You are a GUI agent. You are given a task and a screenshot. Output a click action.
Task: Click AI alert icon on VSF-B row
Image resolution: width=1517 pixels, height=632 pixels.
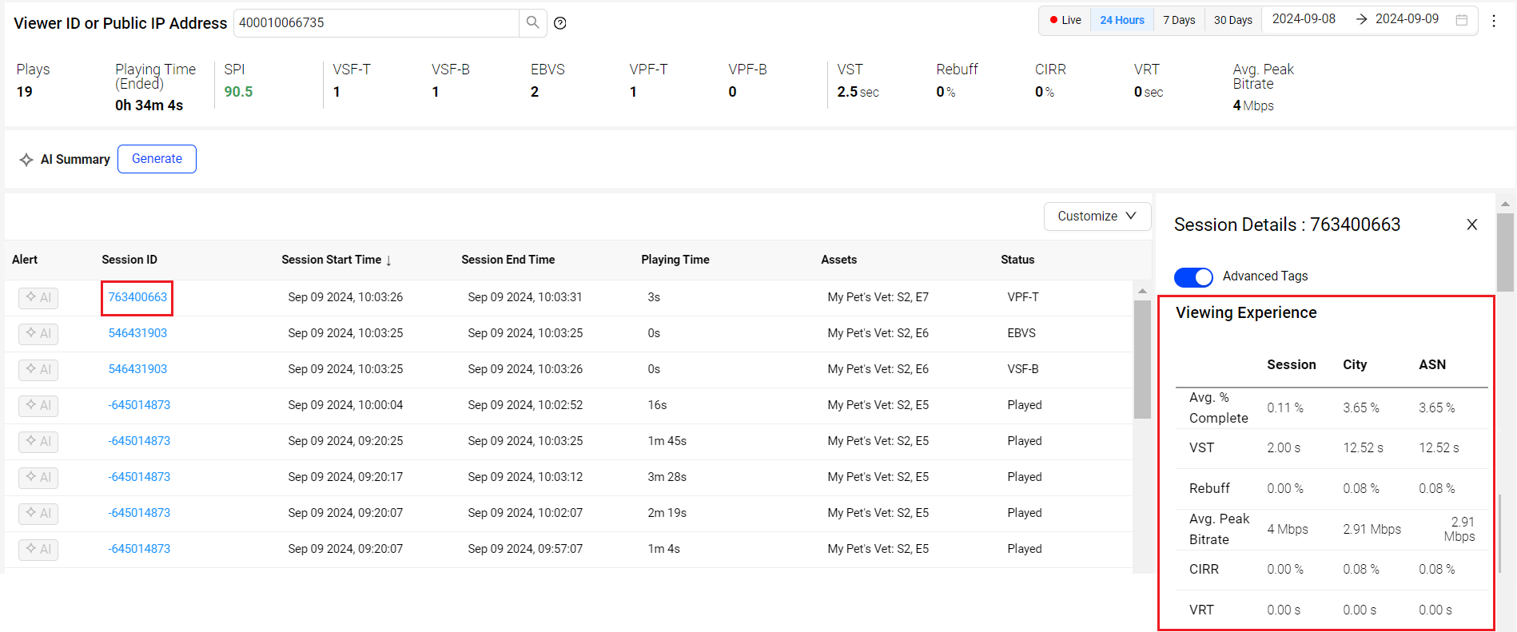point(38,370)
